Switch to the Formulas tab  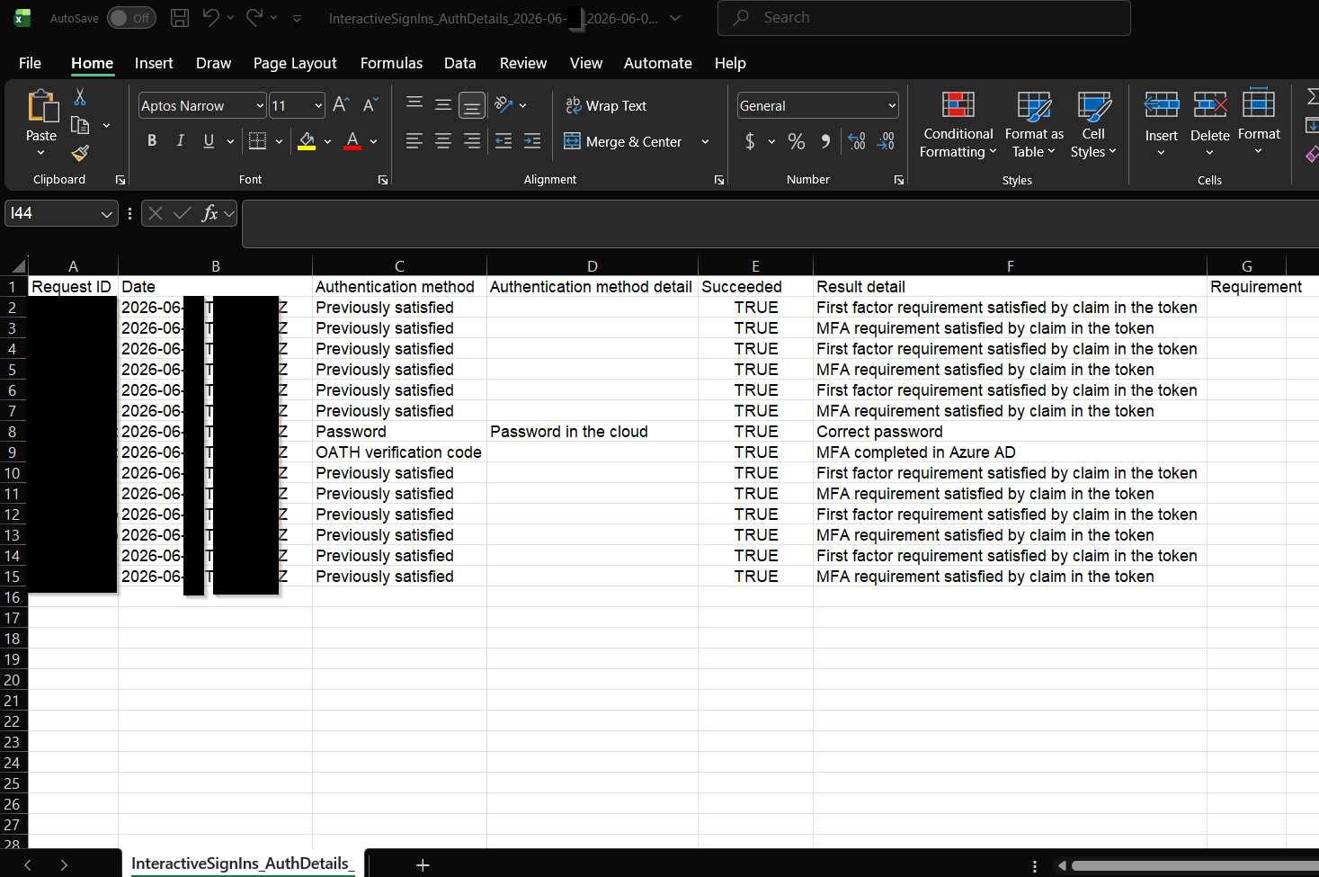pyautogui.click(x=391, y=63)
